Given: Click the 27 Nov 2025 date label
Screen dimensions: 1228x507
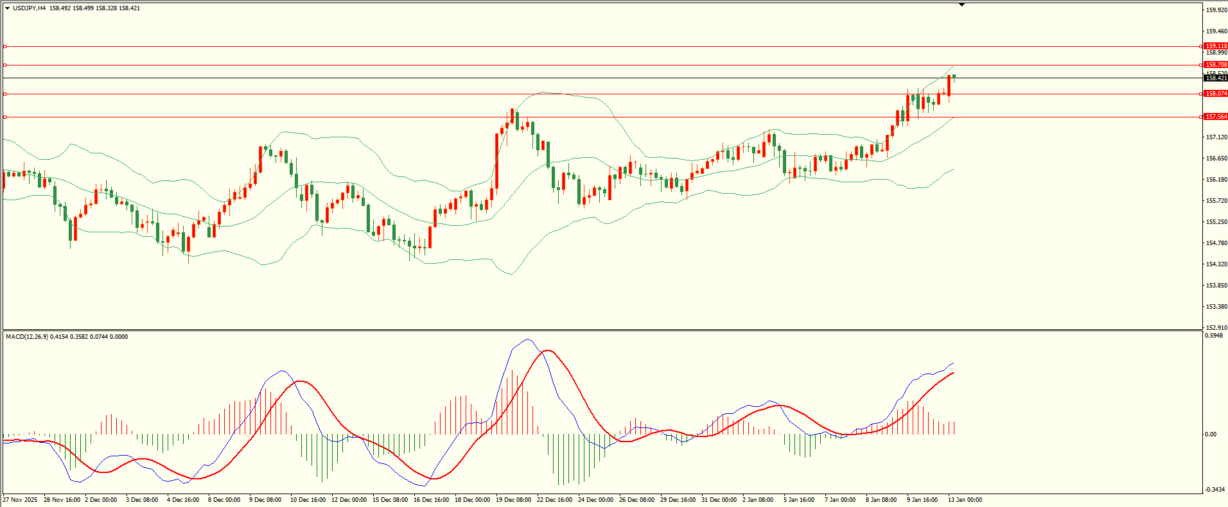Looking at the screenshot, I should click(x=20, y=500).
